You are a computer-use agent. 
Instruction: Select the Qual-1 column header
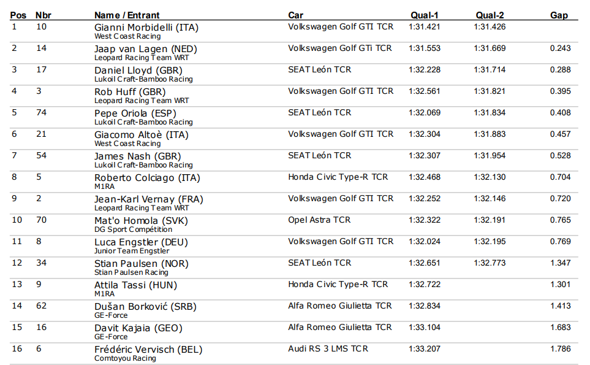pos(425,15)
